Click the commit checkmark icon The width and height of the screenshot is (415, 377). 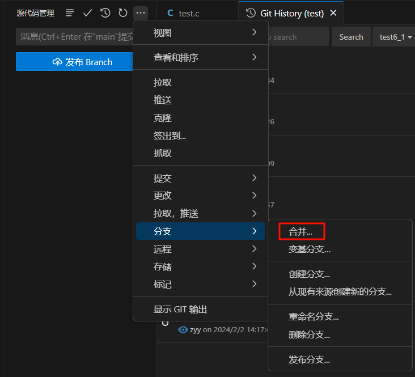88,12
